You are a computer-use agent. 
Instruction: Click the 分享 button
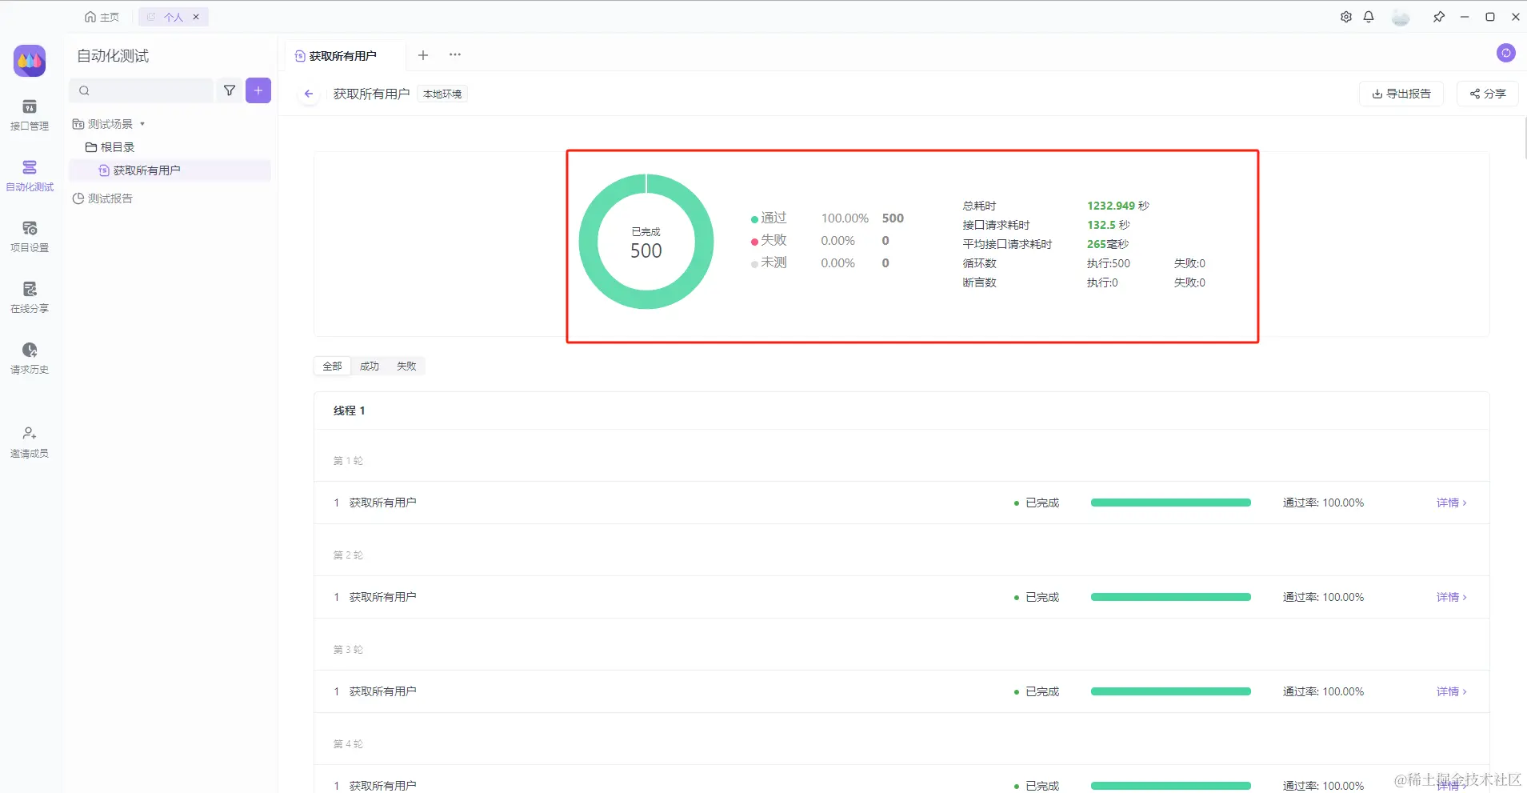pyautogui.click(x=1488, y=94)
